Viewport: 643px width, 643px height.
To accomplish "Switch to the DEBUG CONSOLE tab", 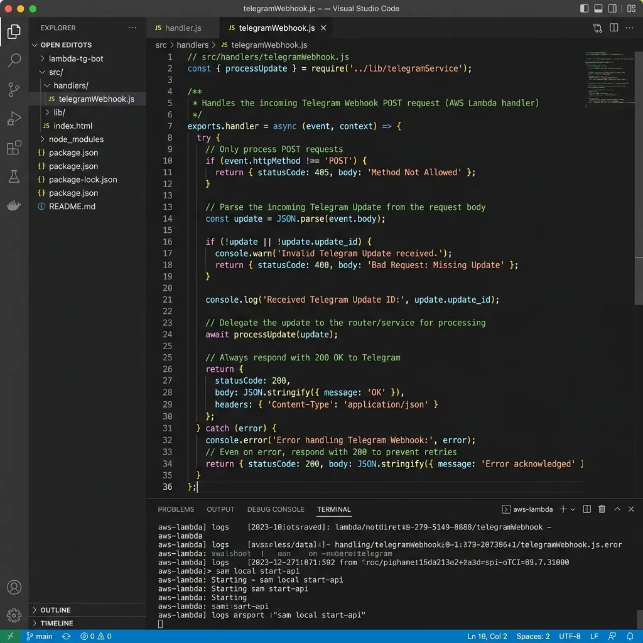I will point(276,509).
